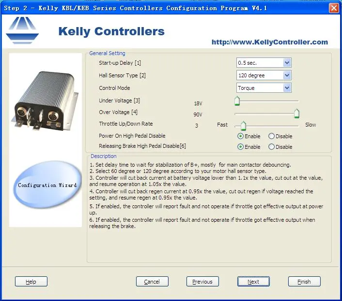
Task: Click the Over Voltage [4] label
Action: tap(118, 112)
